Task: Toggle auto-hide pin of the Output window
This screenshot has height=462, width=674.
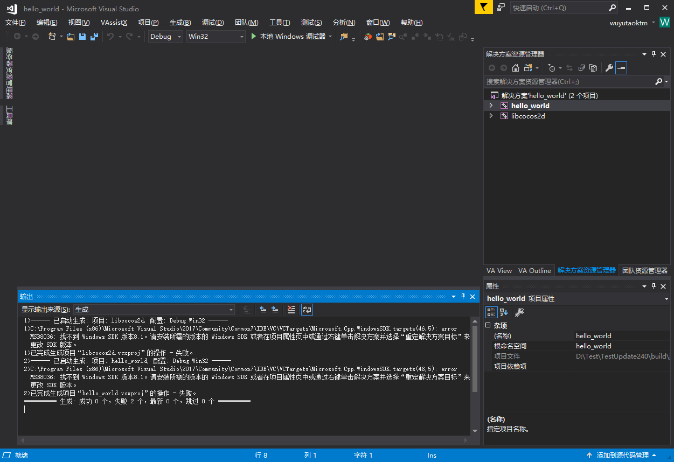Action: point(463,297)
